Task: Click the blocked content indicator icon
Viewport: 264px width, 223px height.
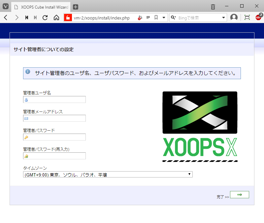Action: pos(140,17)
